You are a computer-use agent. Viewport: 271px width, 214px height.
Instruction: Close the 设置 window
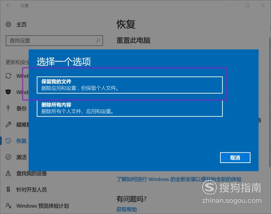(263, 5)
